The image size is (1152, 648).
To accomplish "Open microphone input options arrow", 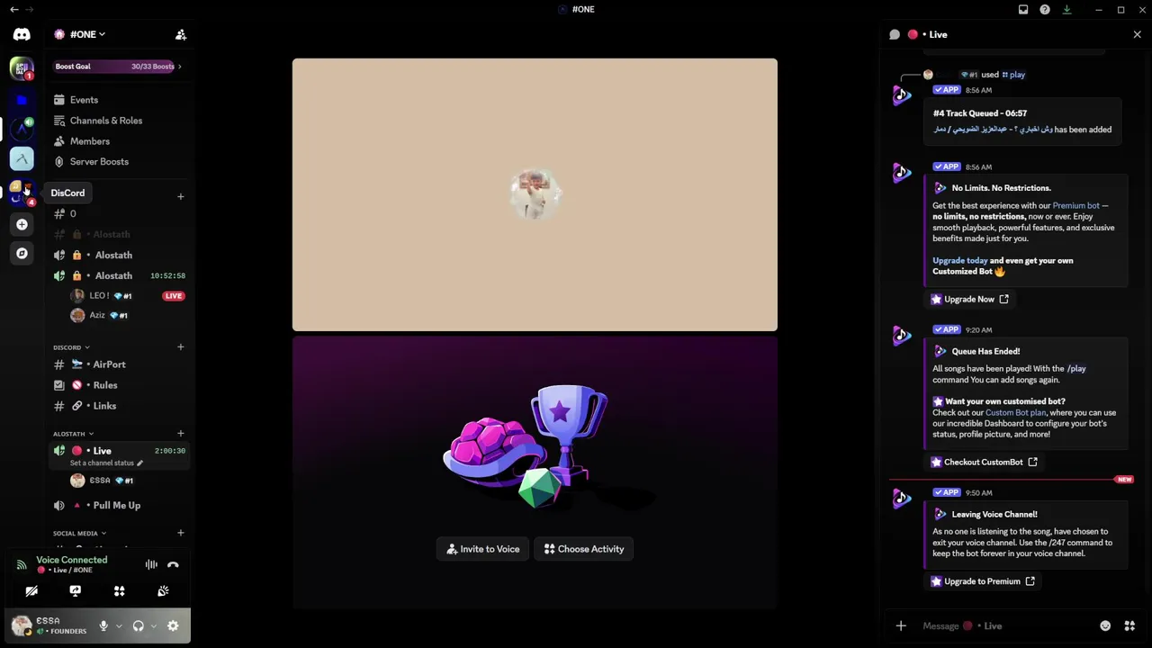I will [x=119, y=626].
